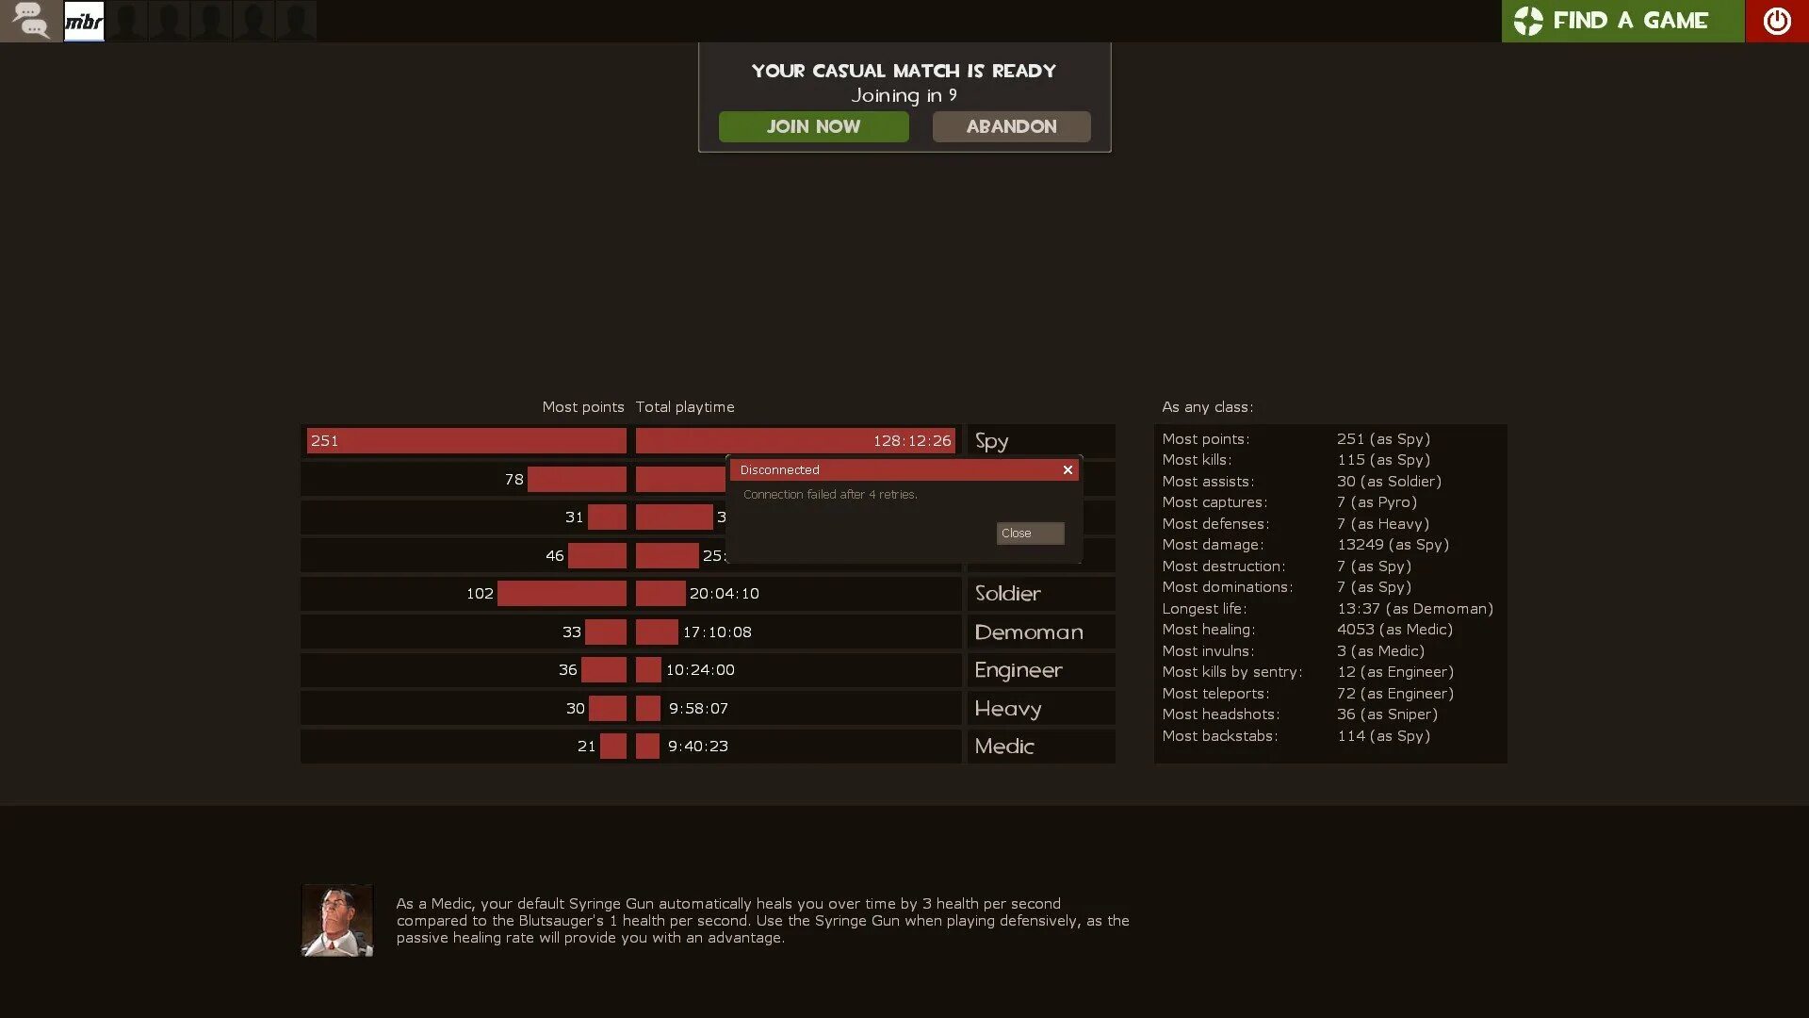
Task: Click the JOIN NOW button
Action: coord(814,125)
